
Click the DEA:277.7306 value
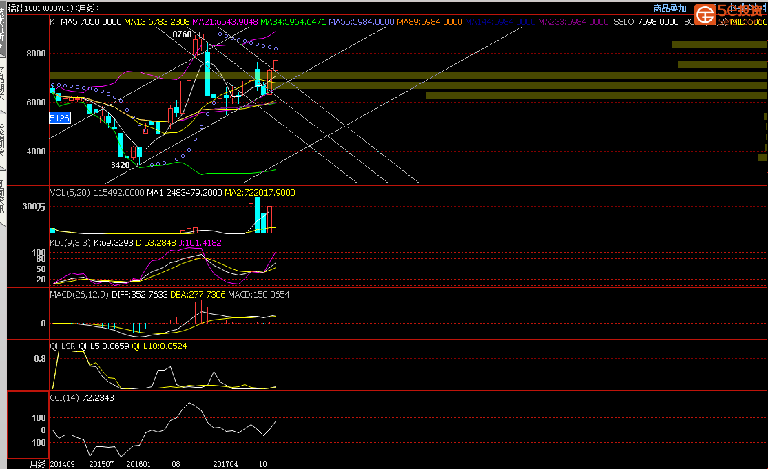[198, 295]
